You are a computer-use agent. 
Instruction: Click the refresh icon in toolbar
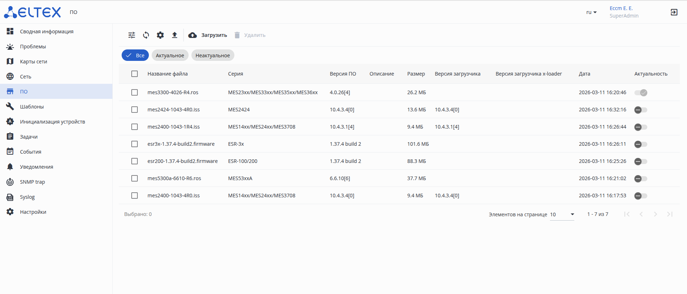tap(146, 35)
